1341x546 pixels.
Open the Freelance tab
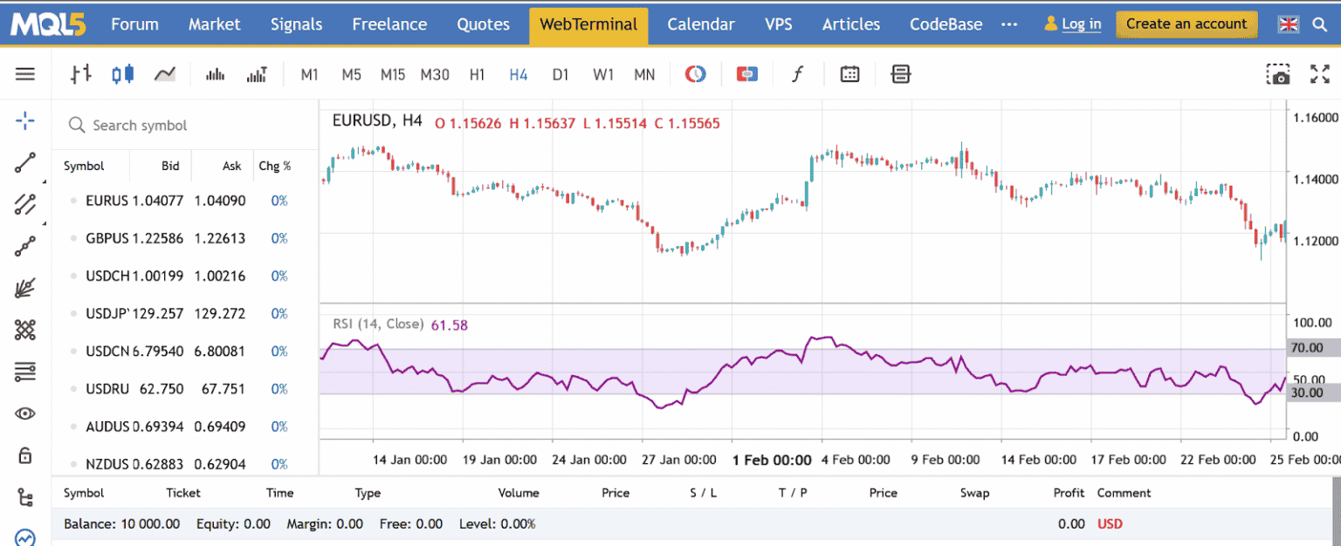tap(389, 24)
